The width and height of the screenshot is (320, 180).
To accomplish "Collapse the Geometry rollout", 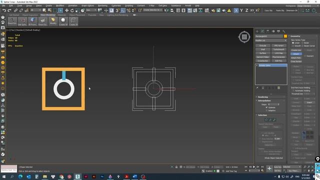I will [x=295, y=36].
